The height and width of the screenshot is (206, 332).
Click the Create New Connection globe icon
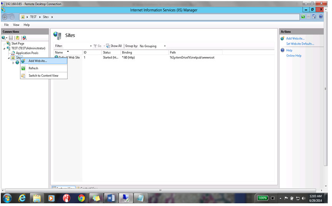(3, 38)
